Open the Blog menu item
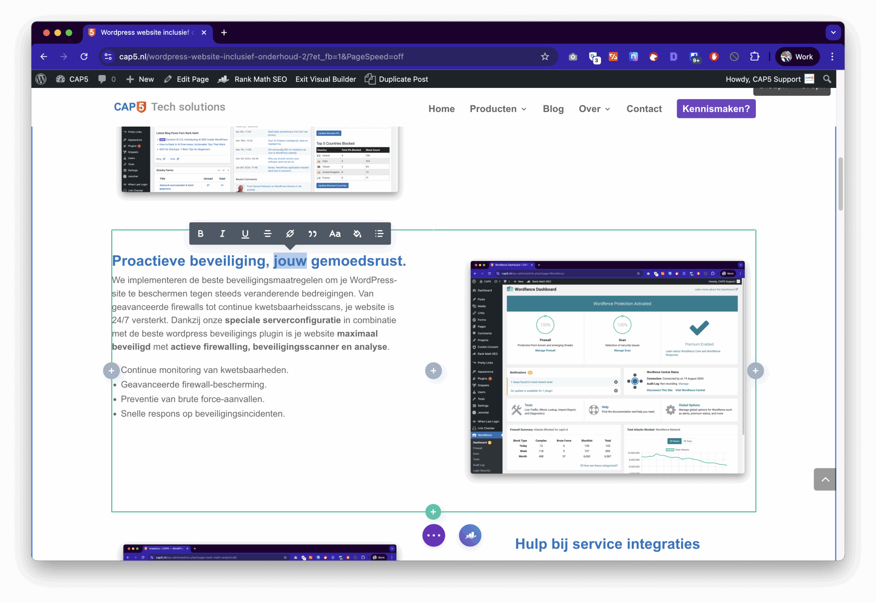Viewport: 876px width, 602px height. (553, 109)
